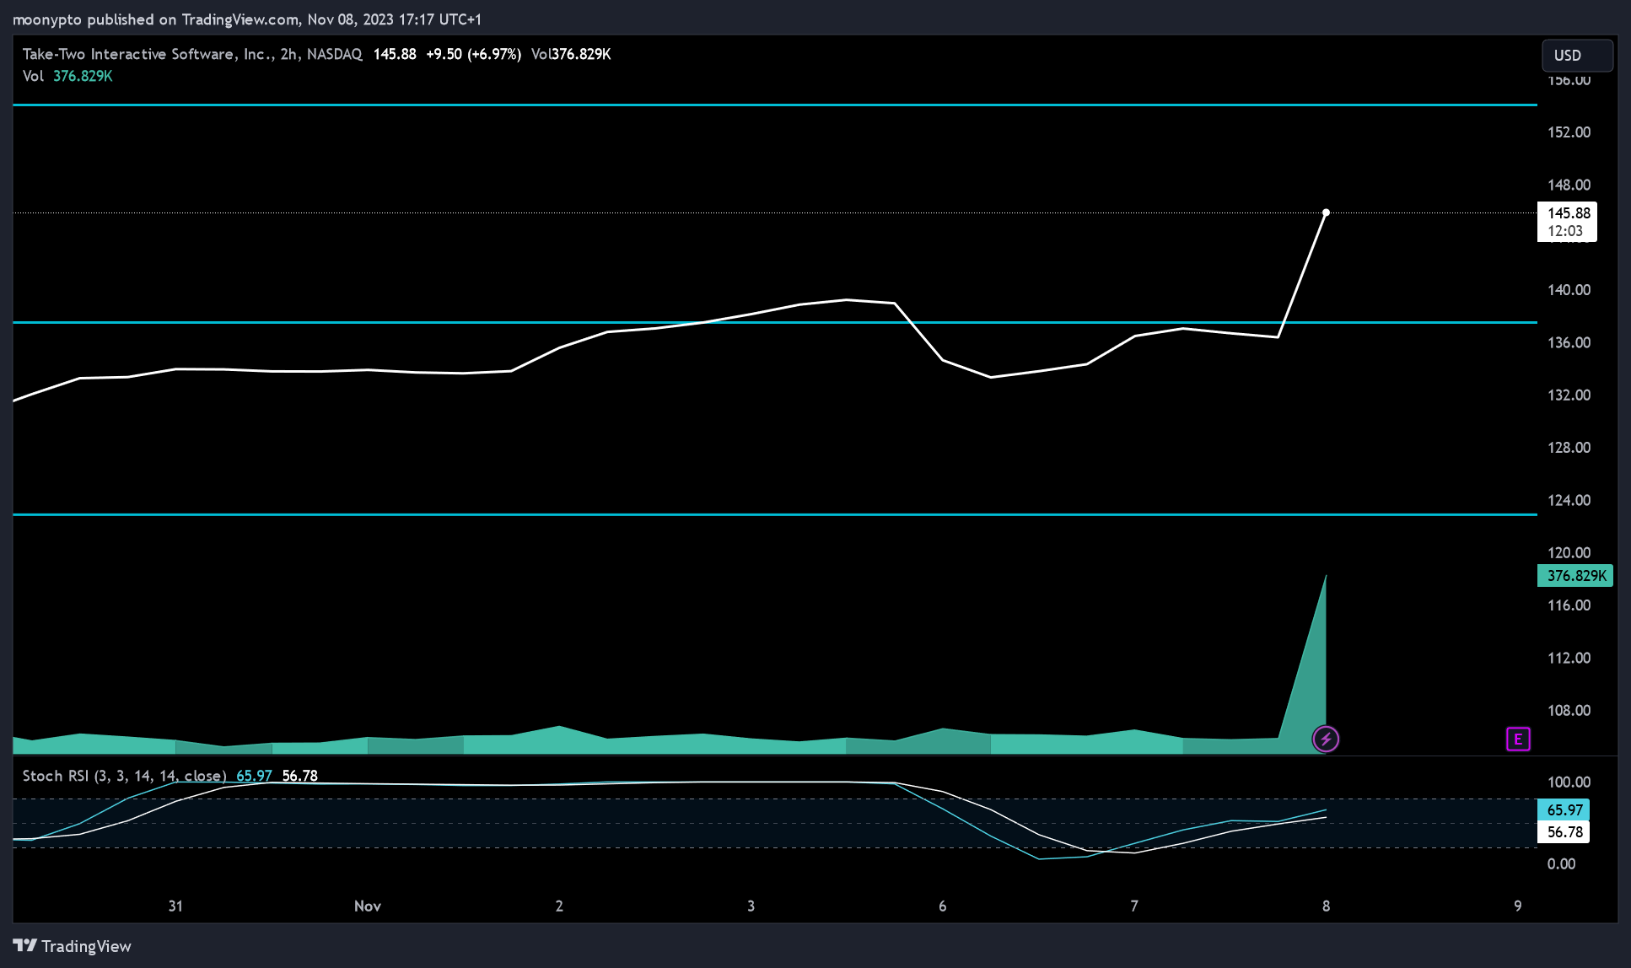
Task: Click the Vol 376.829K indicator legend
Action: tap(67, 76)
